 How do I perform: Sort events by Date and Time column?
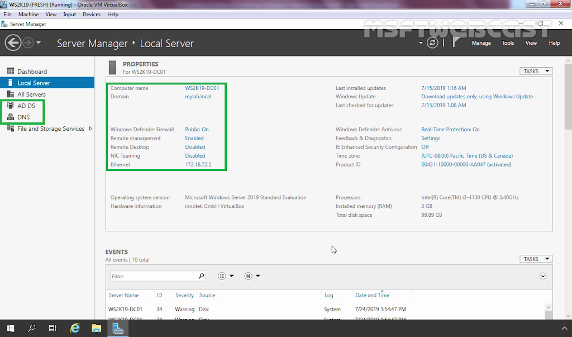pos(372,295)
